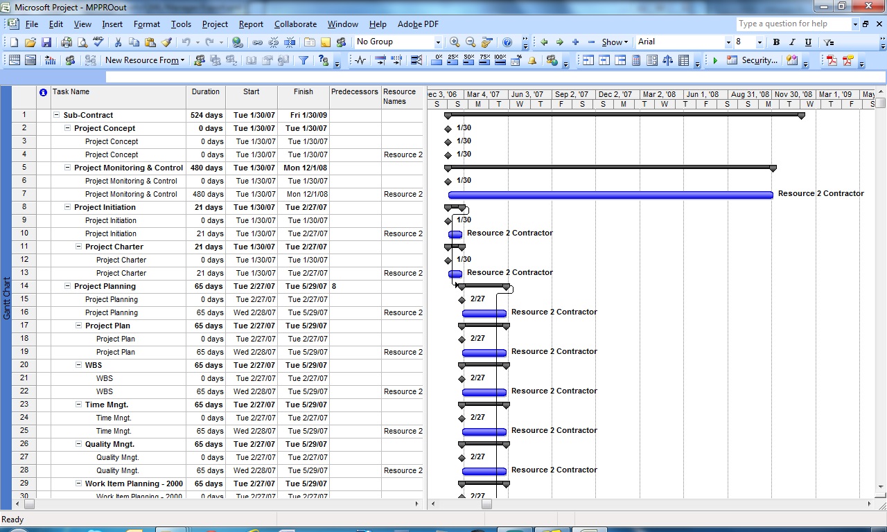This screenshot has height=532, width=887.
Task: Open the Collaborate menu
Action: [295, 24]
